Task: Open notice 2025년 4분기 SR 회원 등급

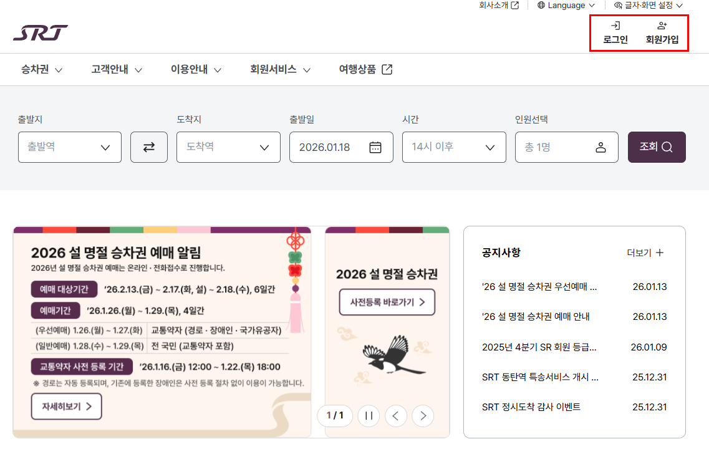Action: pyautogui.click(x=539, y=347)
